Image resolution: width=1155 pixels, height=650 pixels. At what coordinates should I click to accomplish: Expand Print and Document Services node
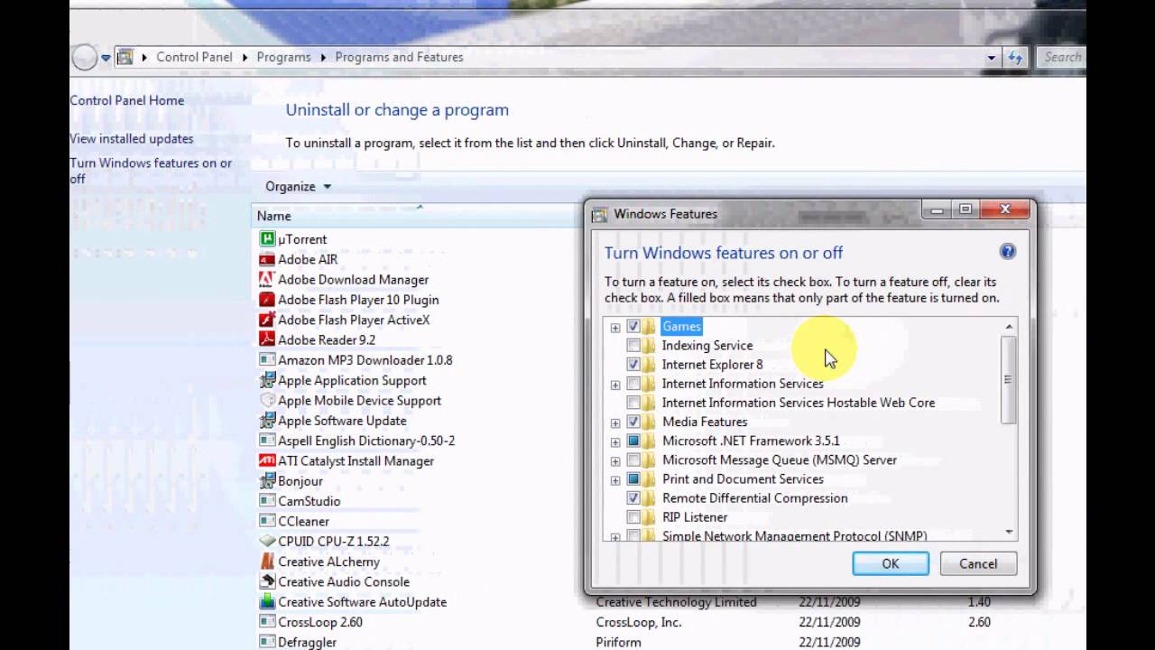pyautogui.click(x=615, y=479)
